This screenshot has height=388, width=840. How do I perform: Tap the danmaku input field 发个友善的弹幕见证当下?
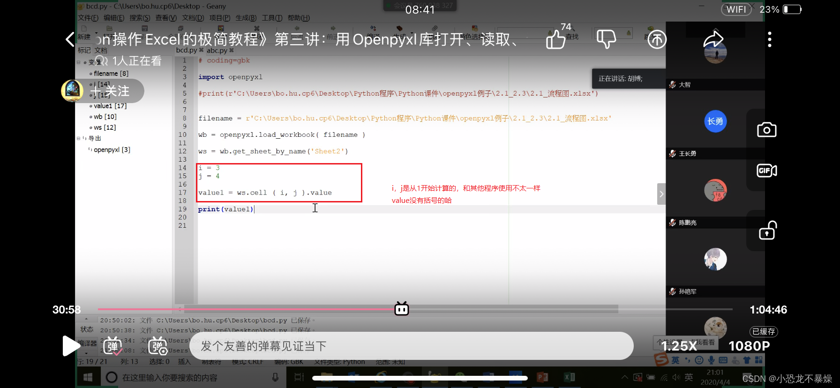[x=411, y=346]
